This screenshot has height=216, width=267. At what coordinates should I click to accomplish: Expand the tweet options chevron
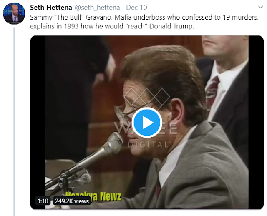coord(260,7)
